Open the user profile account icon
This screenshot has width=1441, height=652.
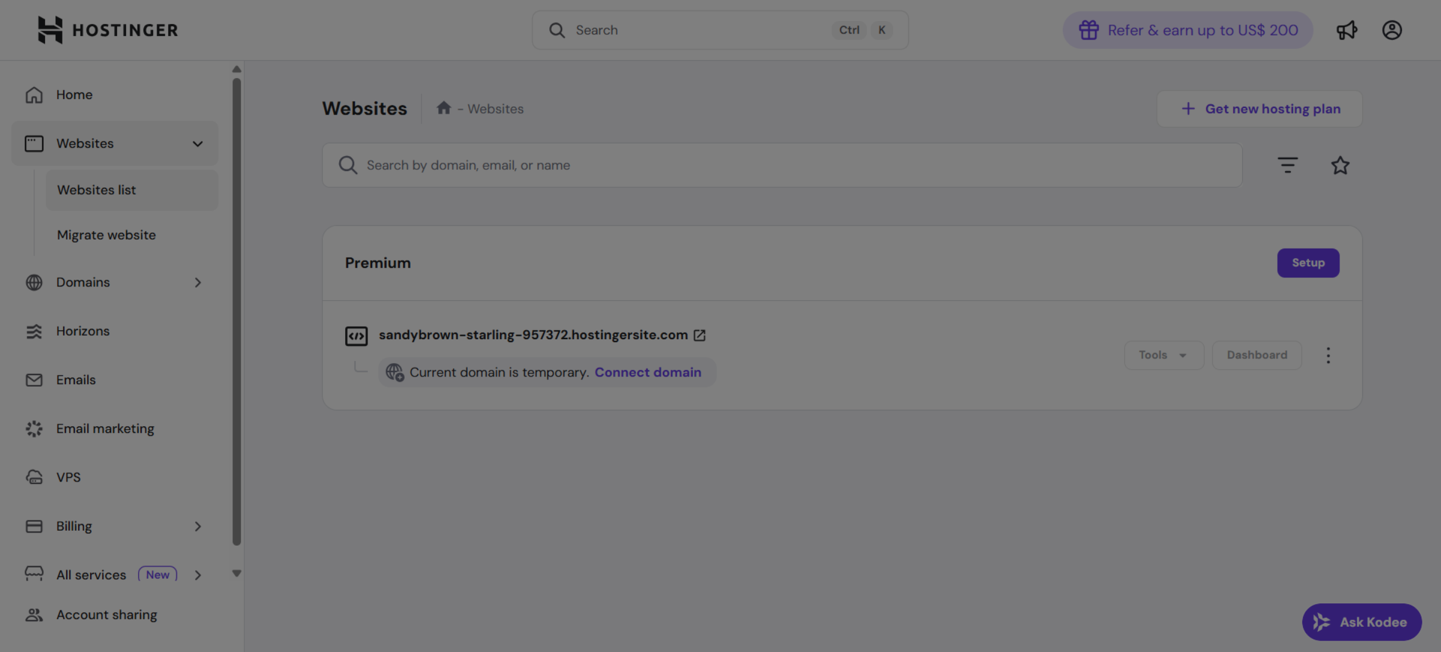(x=1392, y=30)
